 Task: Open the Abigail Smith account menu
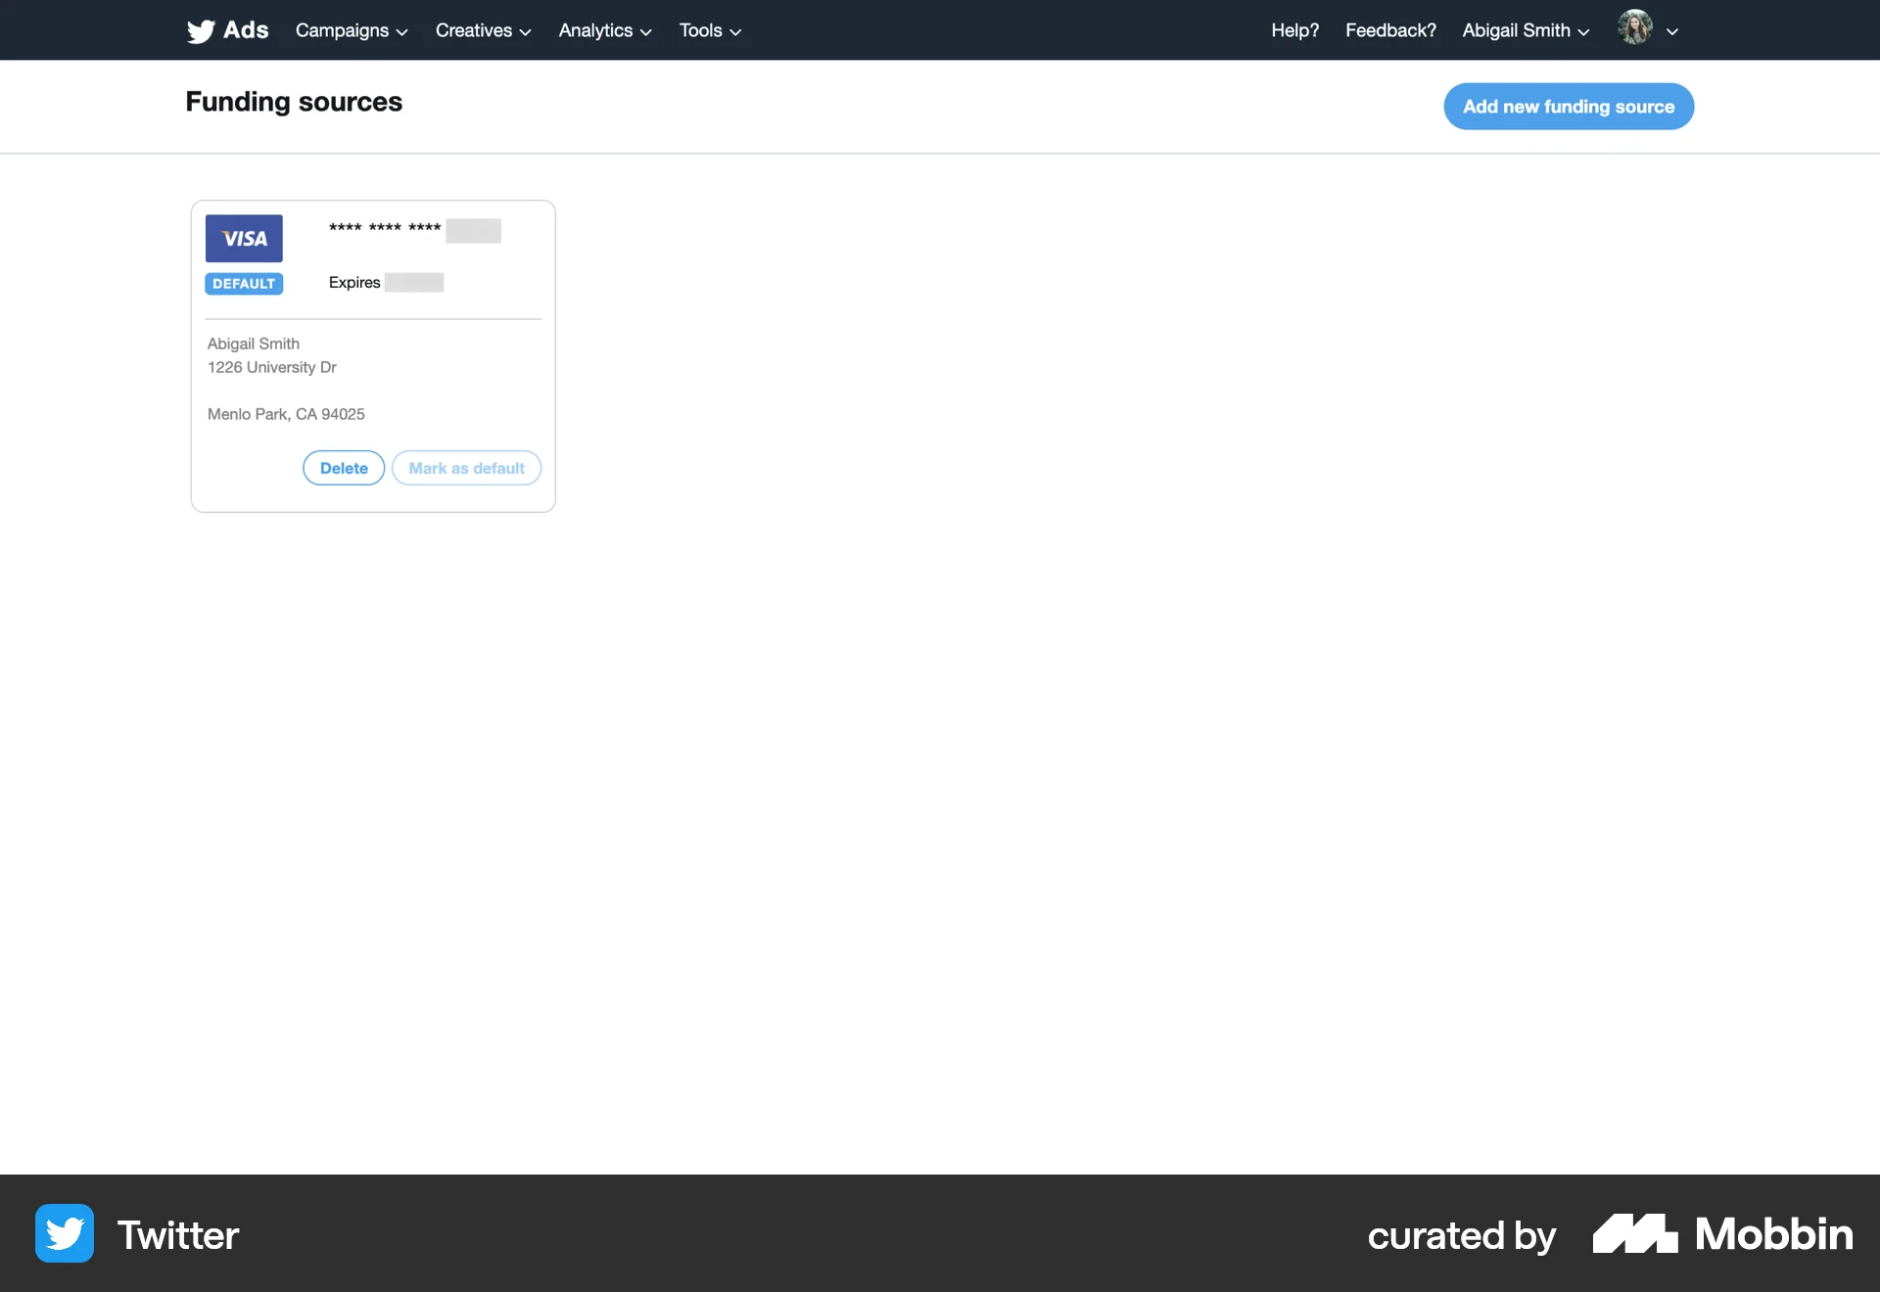(x=1525, y=30)
